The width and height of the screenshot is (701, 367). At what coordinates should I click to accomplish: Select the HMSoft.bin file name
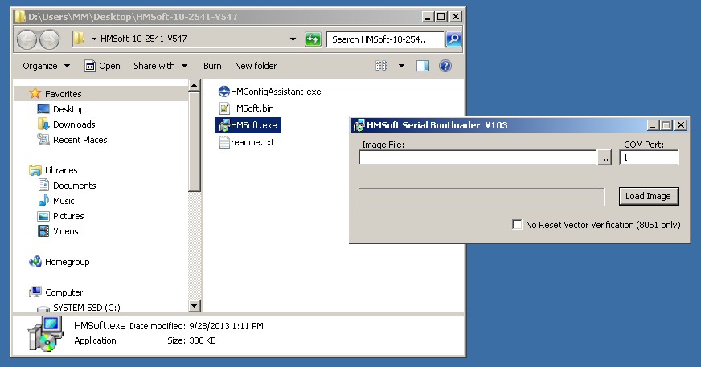click(x=252, y=108)
